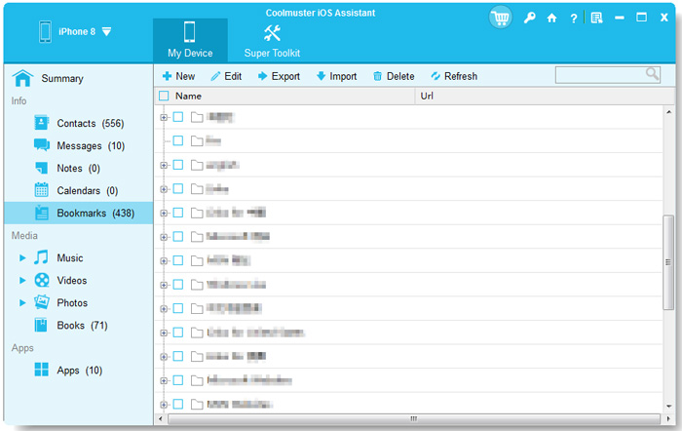This screenshot has width=682, height=431.
Task: Click the key register icon
Action: coord(529,18)
